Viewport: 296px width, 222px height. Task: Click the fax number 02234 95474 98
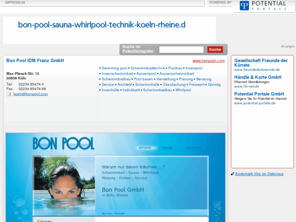(32, 89)
